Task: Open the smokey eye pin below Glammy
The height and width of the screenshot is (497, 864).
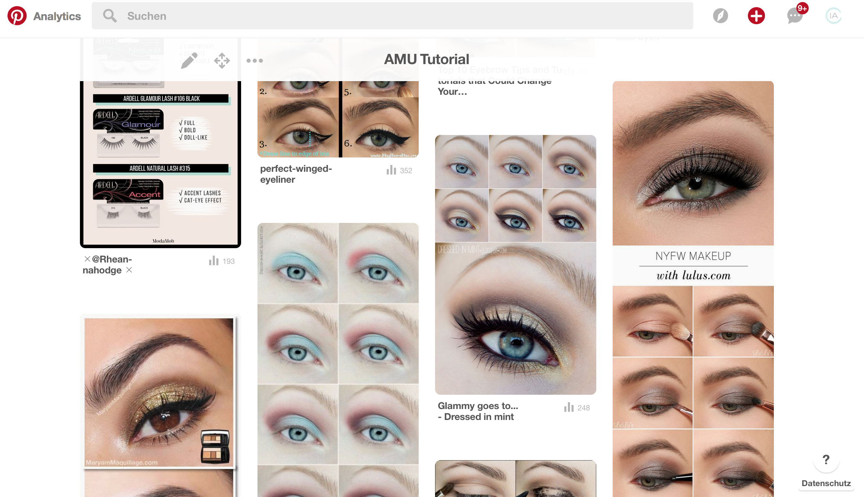Action: point(515,479)
